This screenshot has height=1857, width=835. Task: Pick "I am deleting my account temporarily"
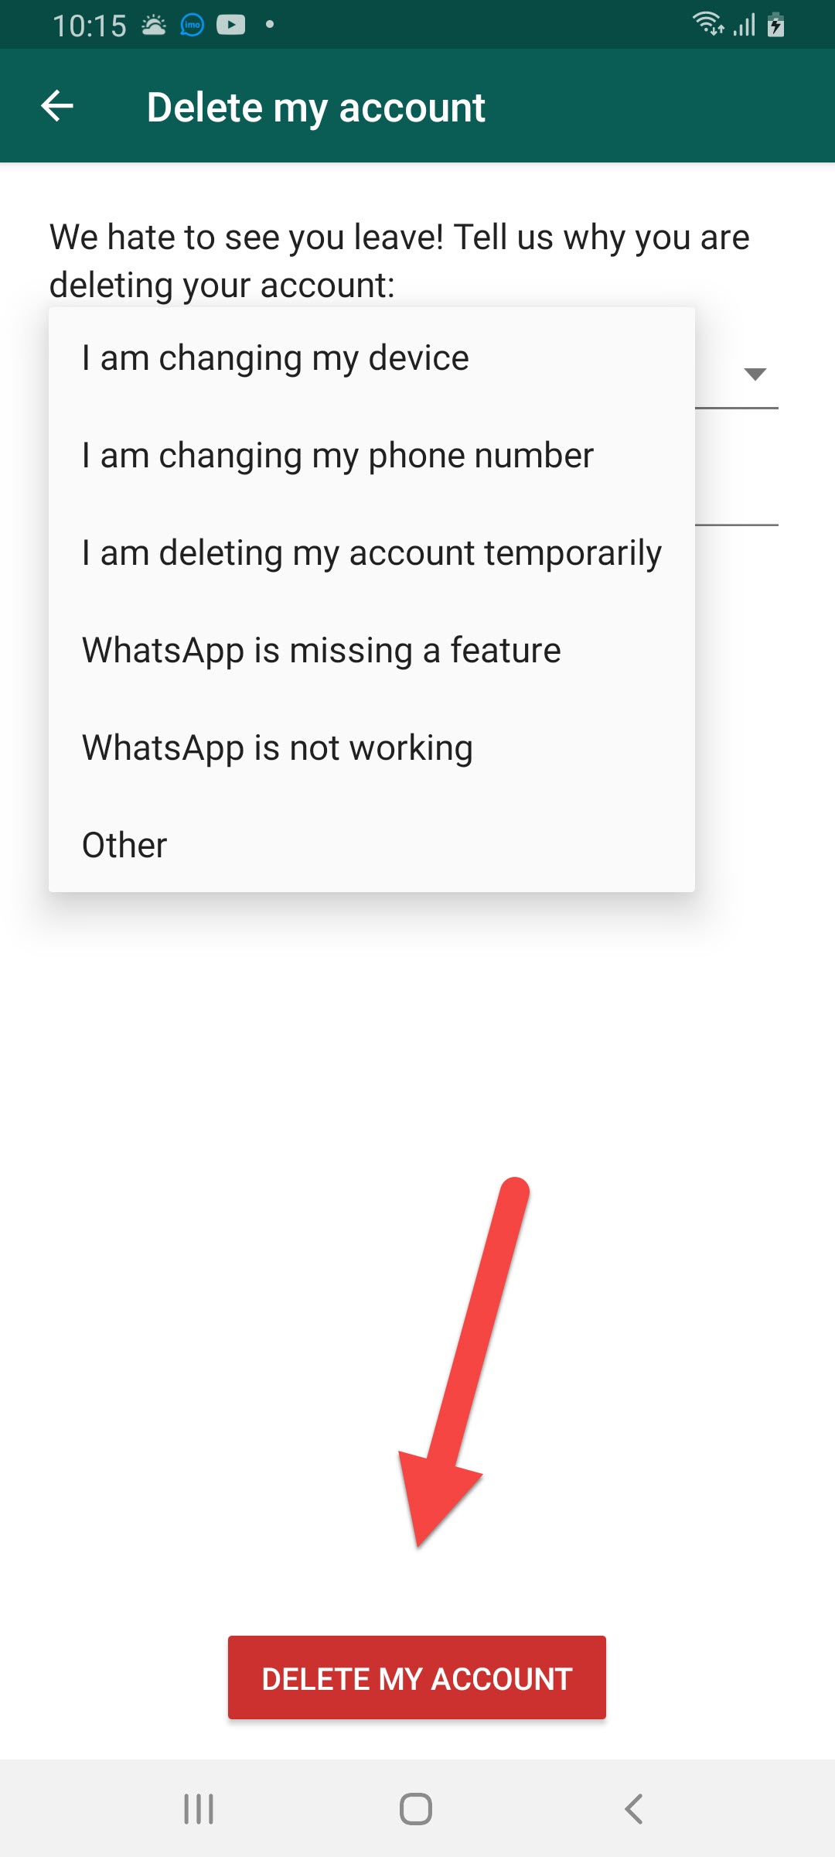click(372, 553)
